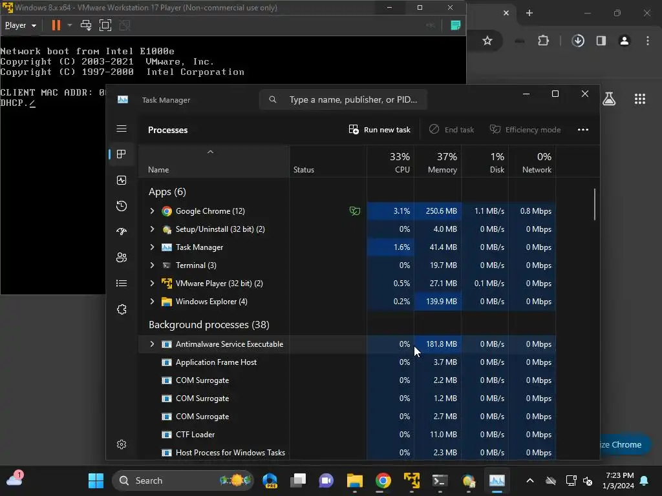Open the Task Manager more options menu
Image resolution: width=662 pixels, height=496 pixels.
(583, 130)
